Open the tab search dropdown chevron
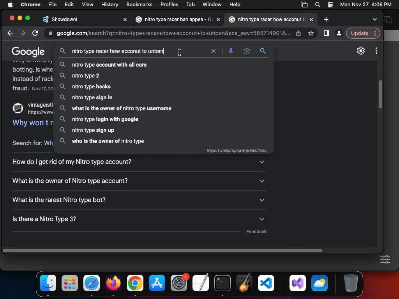Image resolution: width=399 pixels, height=299 pixels. tap(374, 19)
